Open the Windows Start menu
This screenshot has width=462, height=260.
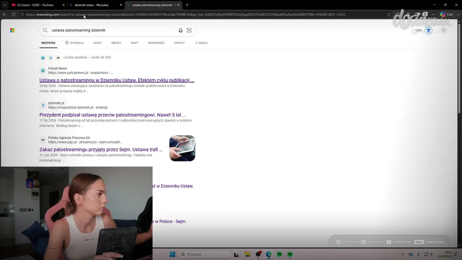173,254
